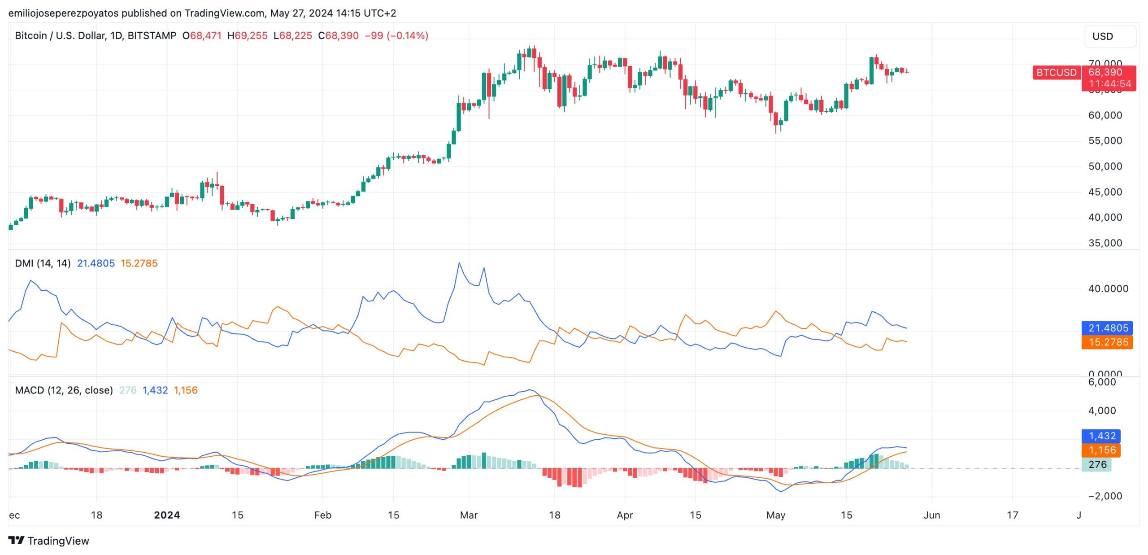Click the orange 15.2785 DMI axis label
Screen dimensions: 1148x555
click(x=1108, y=342)
